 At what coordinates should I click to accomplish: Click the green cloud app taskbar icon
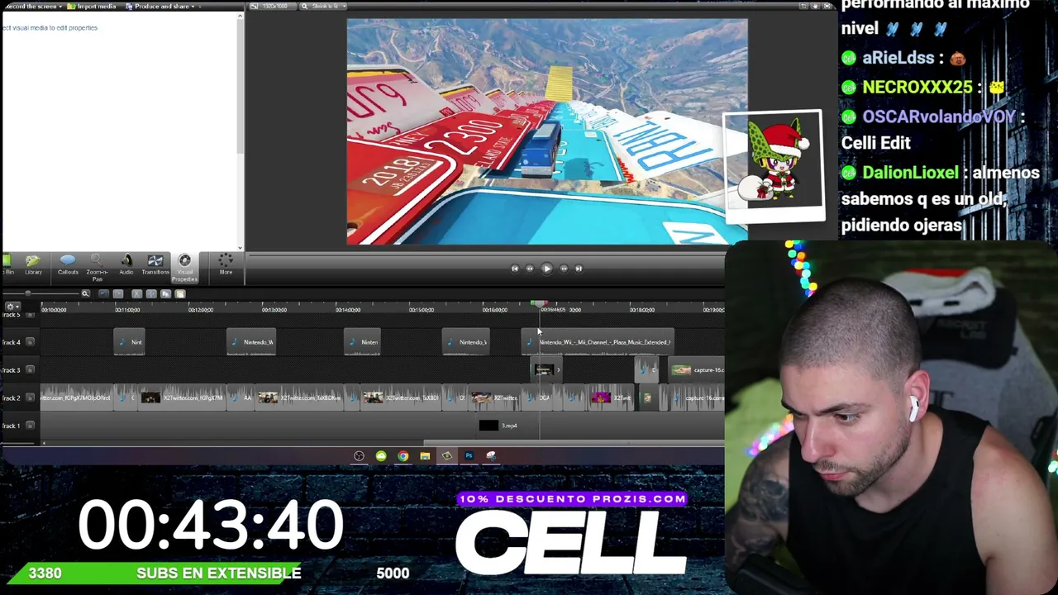tap(381, 456)
